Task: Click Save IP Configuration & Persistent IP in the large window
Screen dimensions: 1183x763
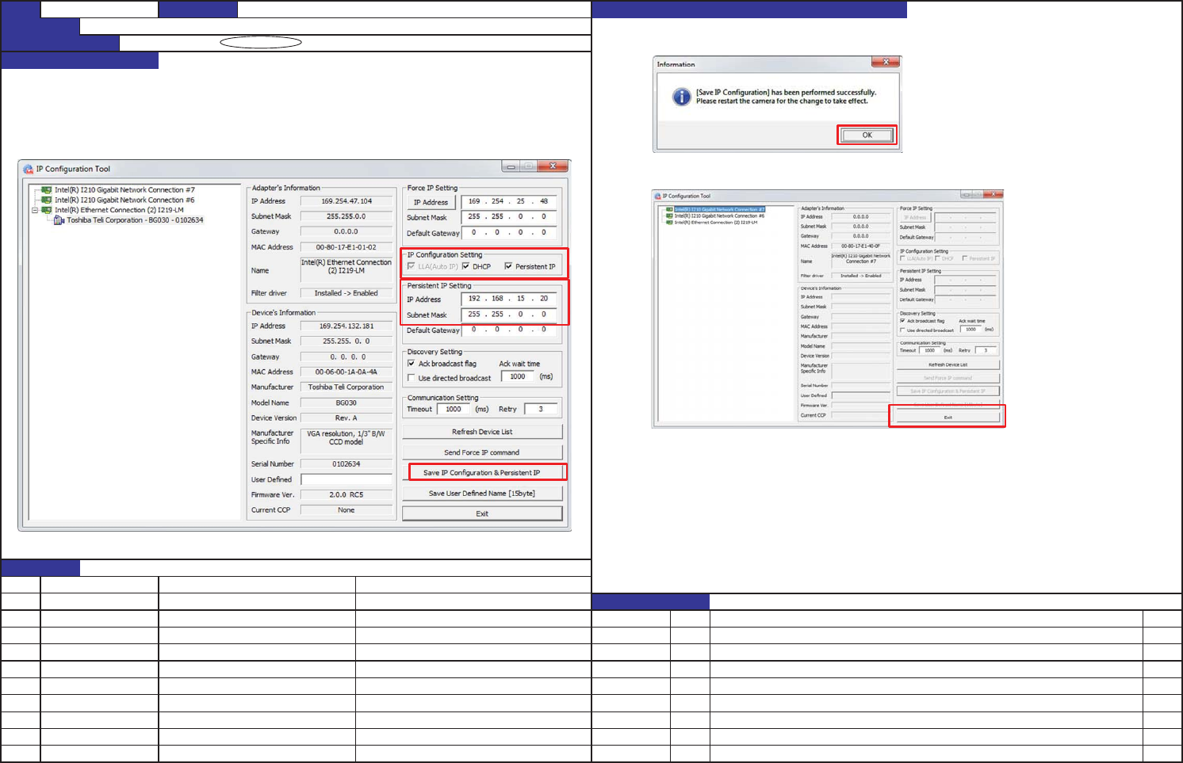Action: click(482, 473)
